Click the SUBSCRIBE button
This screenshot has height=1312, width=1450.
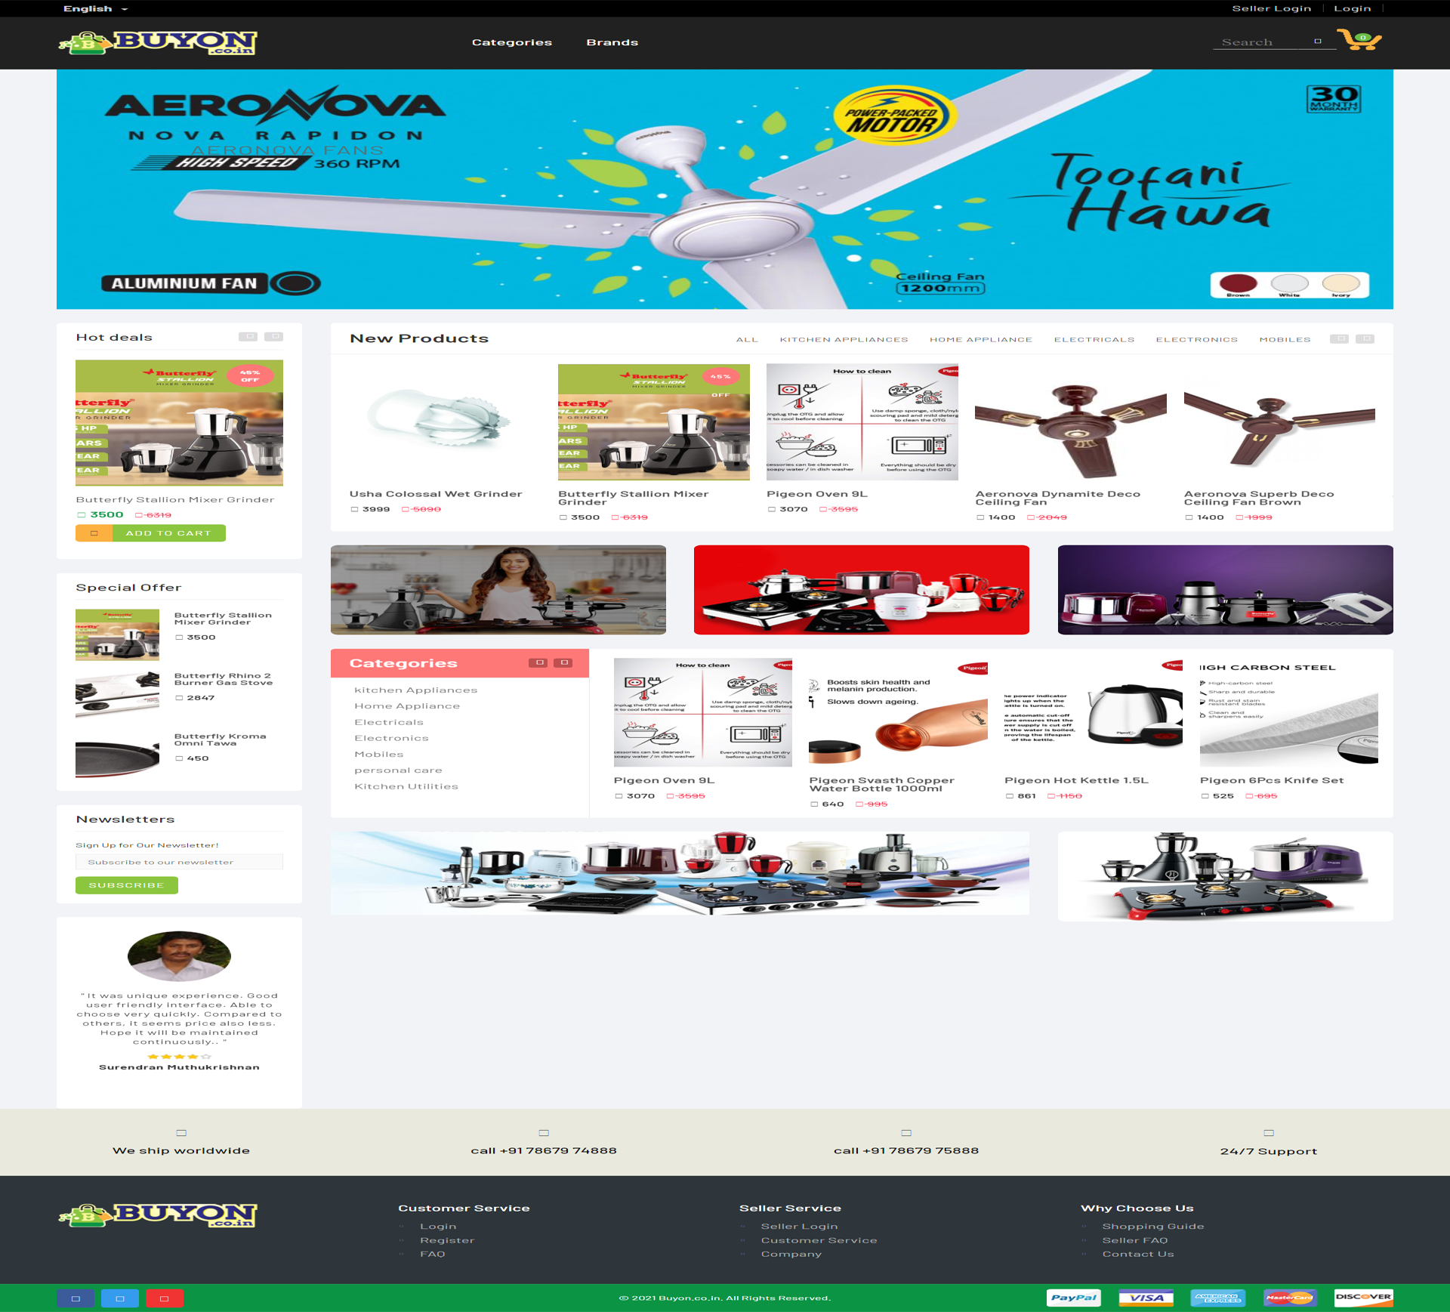pyautogui.click(x=127, y=885)
